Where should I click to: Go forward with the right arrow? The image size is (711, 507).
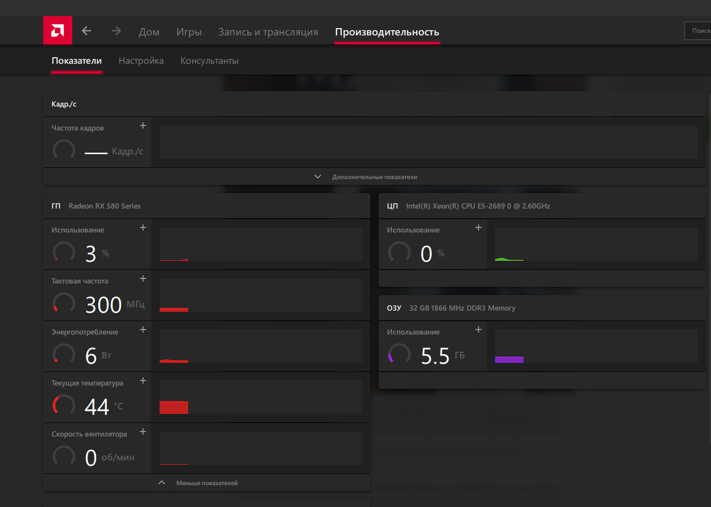click(x=116, y=31)
